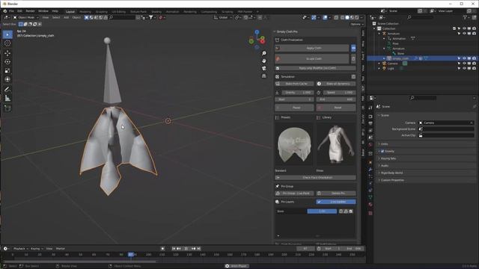The height and width of the screenshot is (269, 479).
Task: Toggle Light selectability arrow in outliner
Action: 459,69
